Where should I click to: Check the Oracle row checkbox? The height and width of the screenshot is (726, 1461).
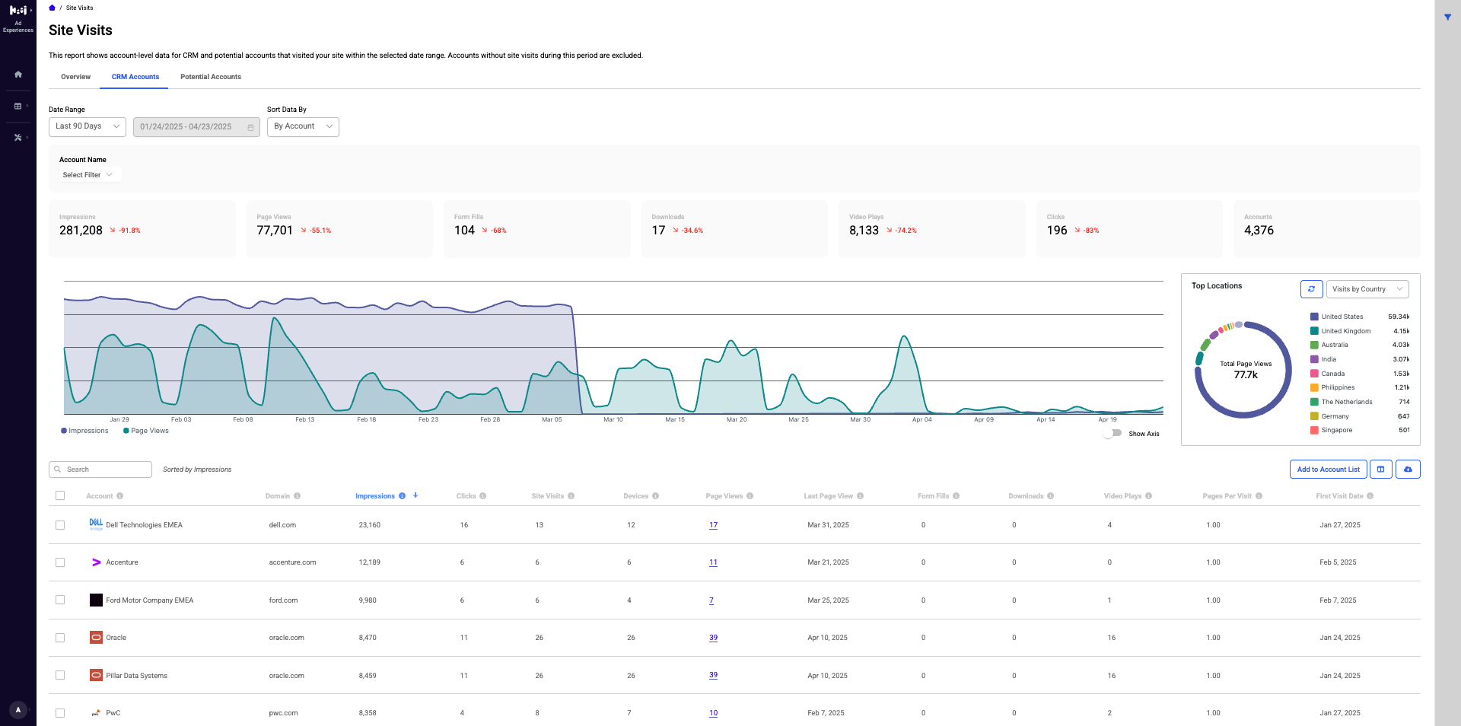coord(60,638)
